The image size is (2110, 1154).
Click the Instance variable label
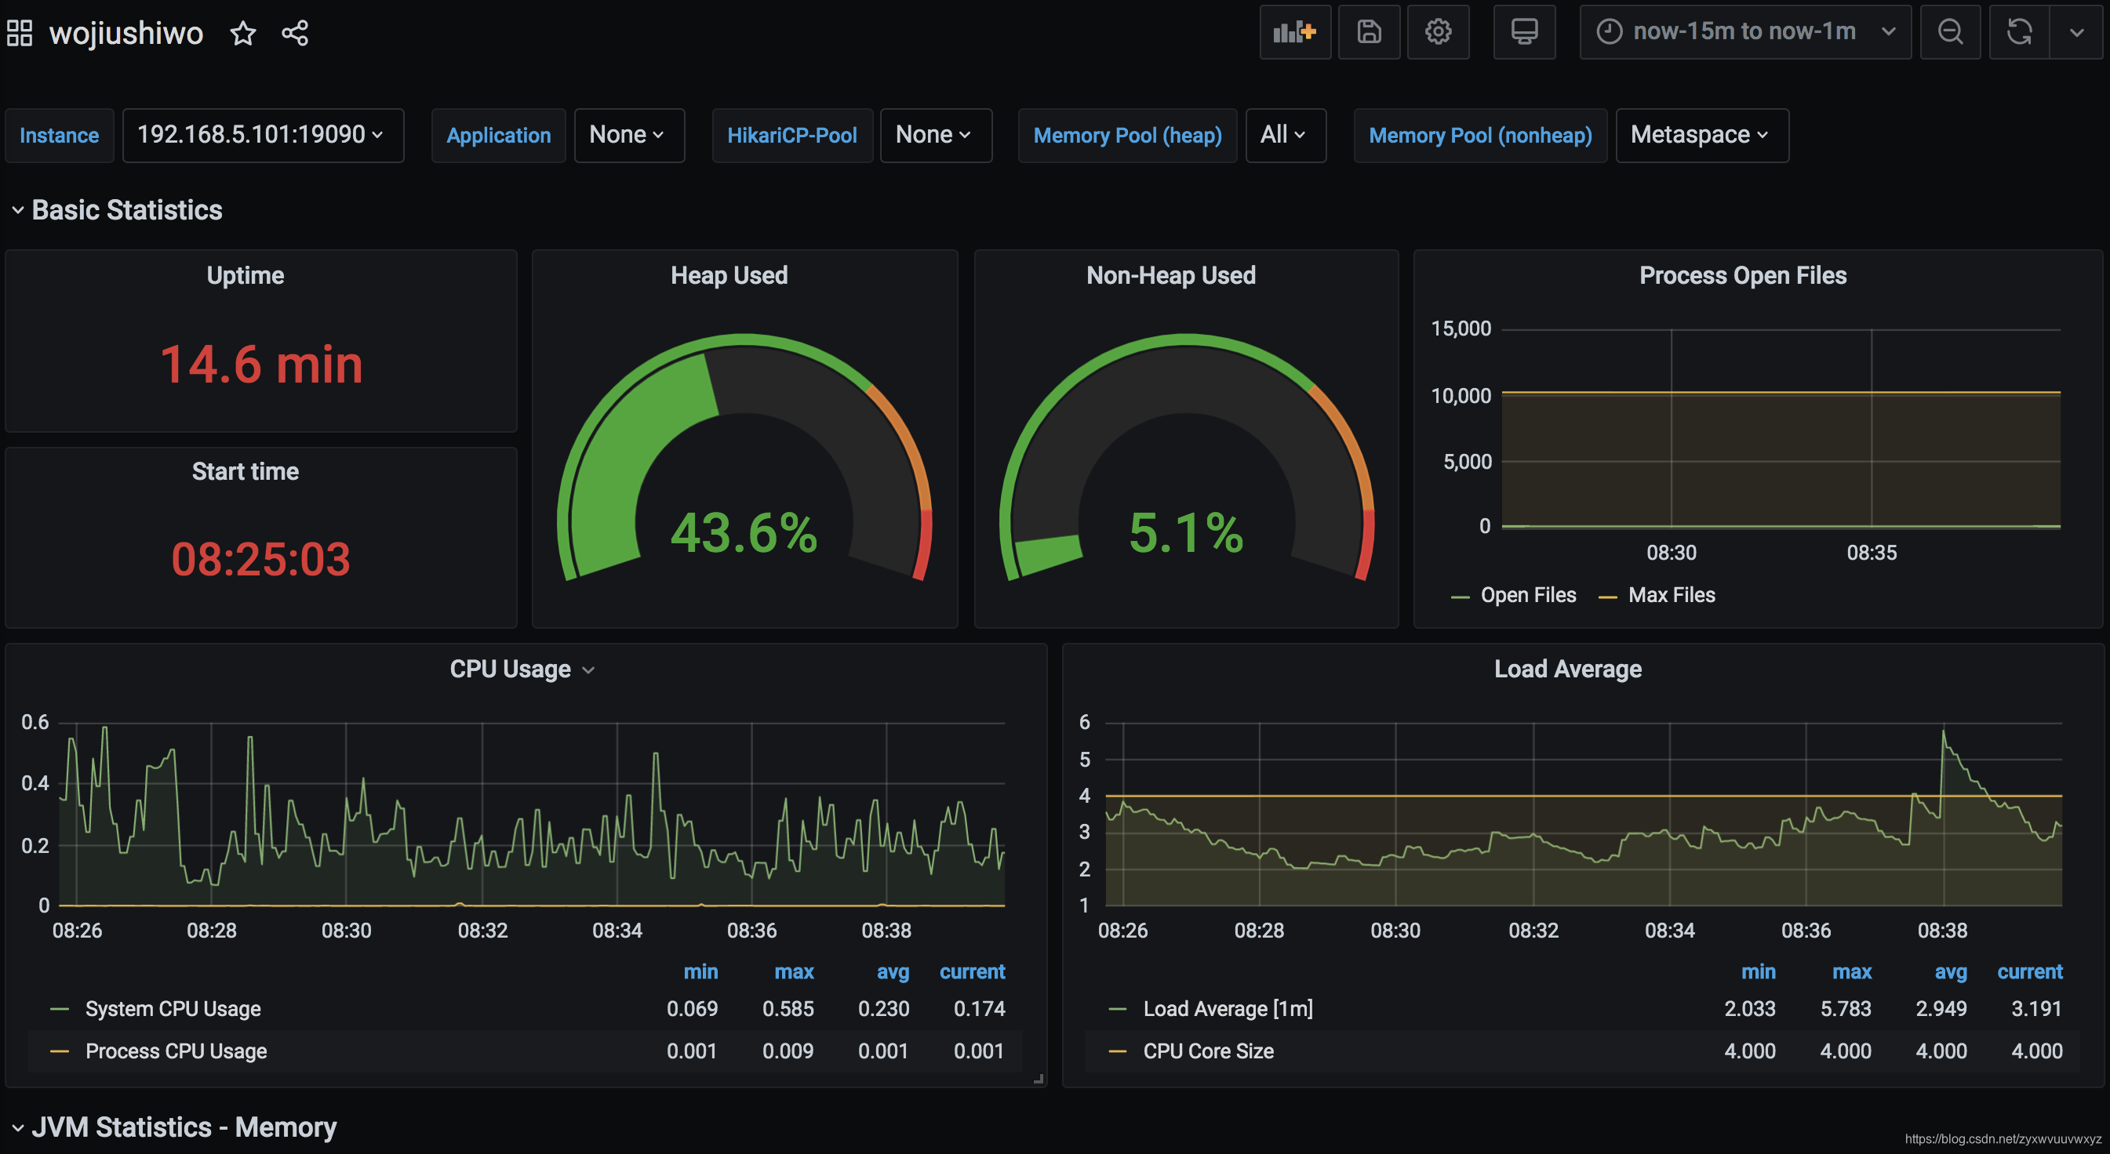[x=59, y=135]
